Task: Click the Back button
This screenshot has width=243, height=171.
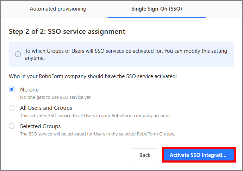Action: [145, 155]
